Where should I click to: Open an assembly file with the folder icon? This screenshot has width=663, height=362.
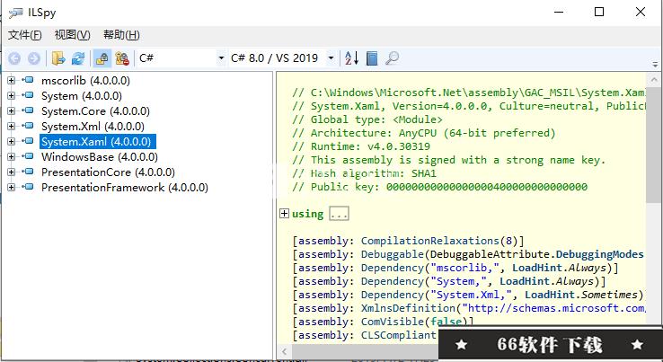tap(58, 58)
